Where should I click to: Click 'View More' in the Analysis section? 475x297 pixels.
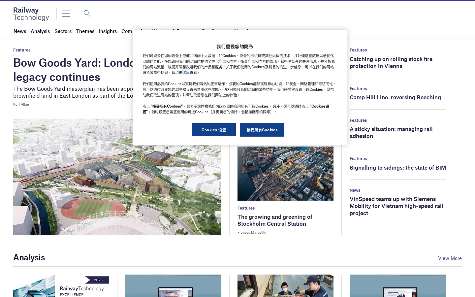450,258
